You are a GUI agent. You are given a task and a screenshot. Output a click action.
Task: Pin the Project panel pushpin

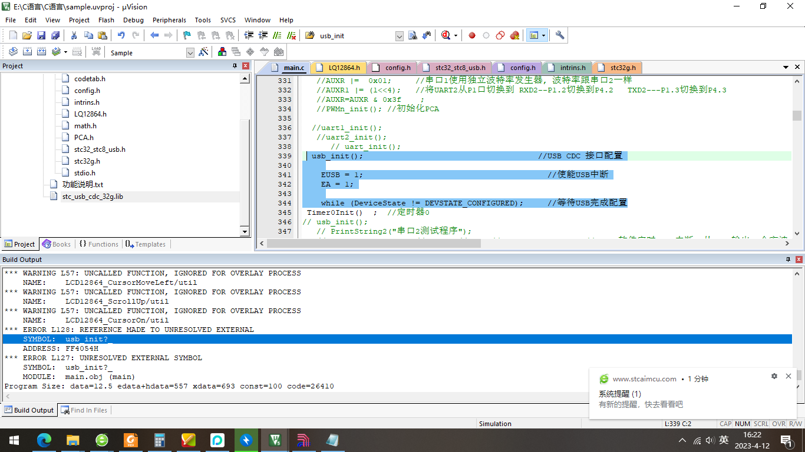(x=235, y=66)
